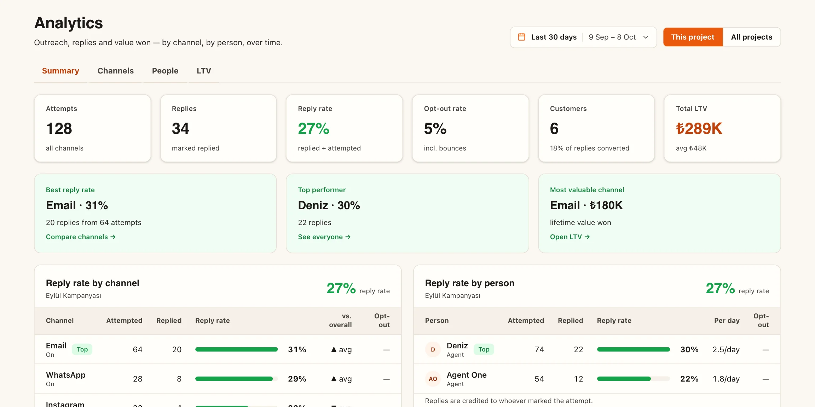This screenshot has width=815, height=407.
Task: Click the Last 30 days label
Action: click(554, 37)
